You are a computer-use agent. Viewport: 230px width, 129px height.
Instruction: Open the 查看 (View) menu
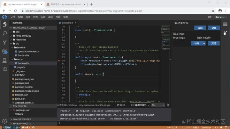click(x=35, y=17)
